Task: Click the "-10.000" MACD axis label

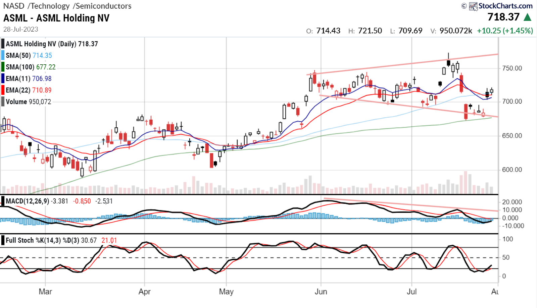Action: tap(513, 226)
